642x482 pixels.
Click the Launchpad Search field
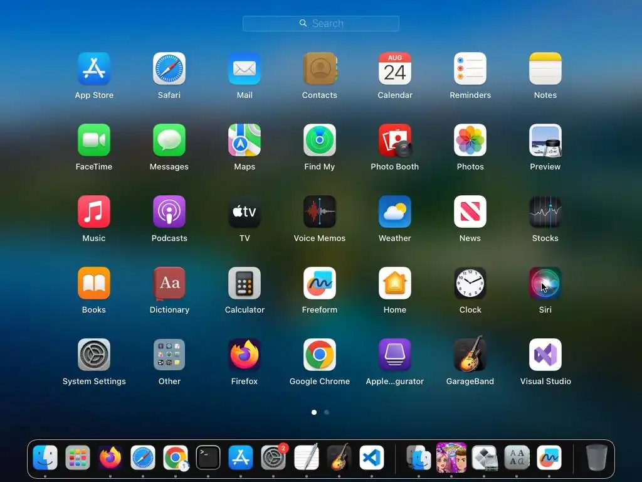pos(321,23)
